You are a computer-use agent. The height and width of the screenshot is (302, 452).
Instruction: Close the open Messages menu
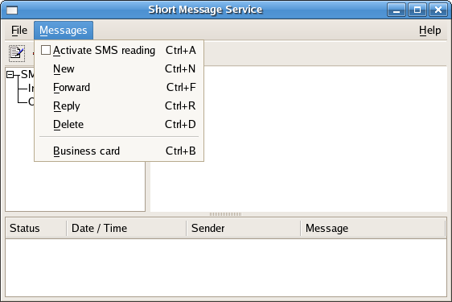[x=64, y=31]
